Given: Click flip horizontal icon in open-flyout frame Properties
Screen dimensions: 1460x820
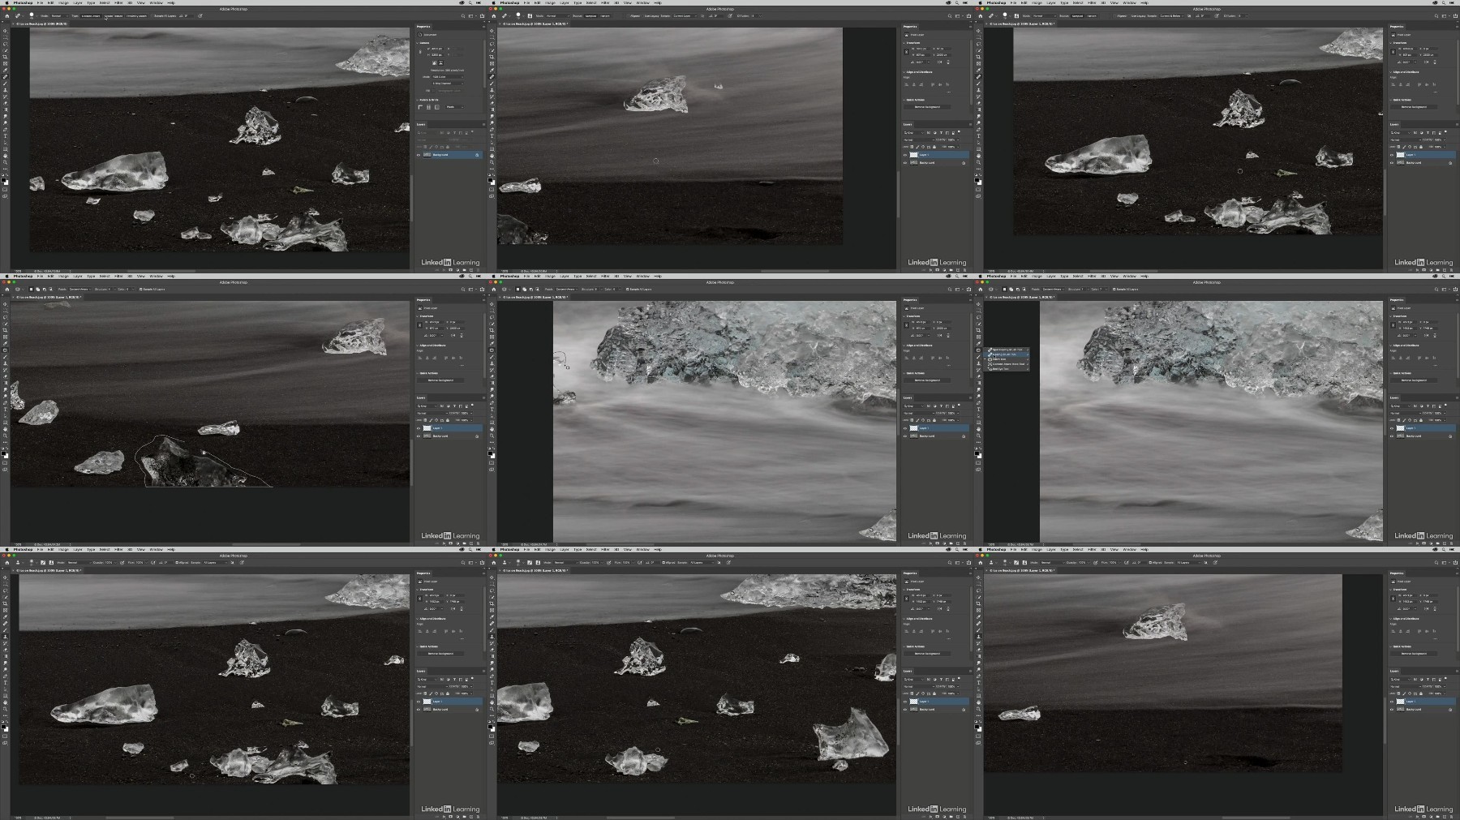Looking at the screenshot, I should 1426,335.
